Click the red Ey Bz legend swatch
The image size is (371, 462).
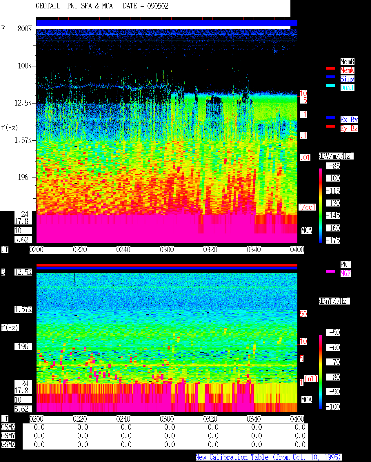click(x=330, y=126)
